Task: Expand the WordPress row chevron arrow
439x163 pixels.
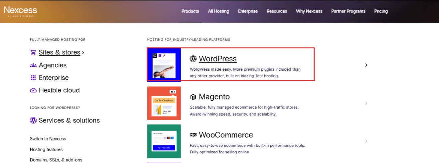Action: (366, 65)
